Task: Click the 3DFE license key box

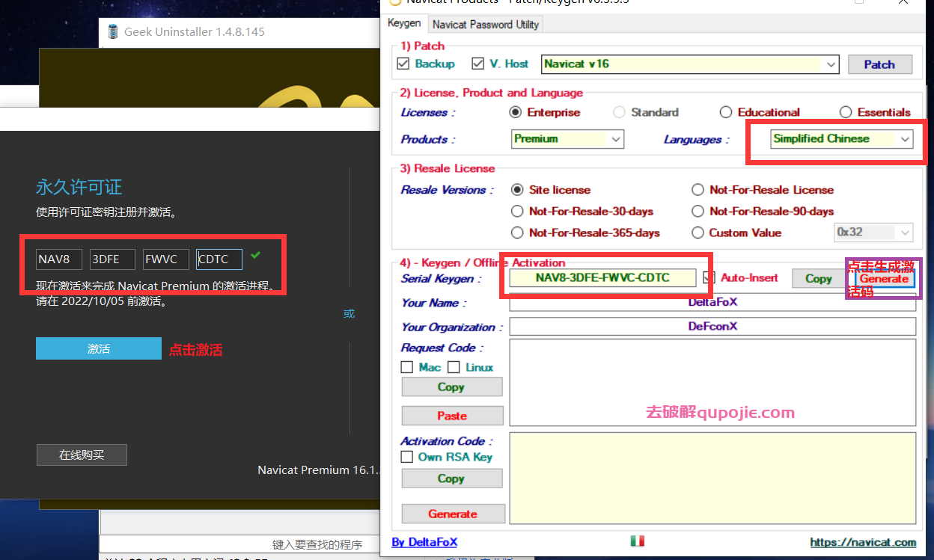Action: 112,259
